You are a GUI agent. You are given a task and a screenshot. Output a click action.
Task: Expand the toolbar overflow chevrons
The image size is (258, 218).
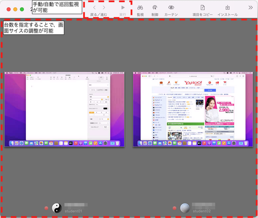point(250,7)
